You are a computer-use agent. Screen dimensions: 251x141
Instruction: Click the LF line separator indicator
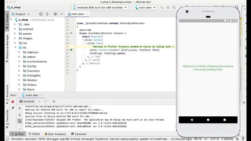coord(206,139)
